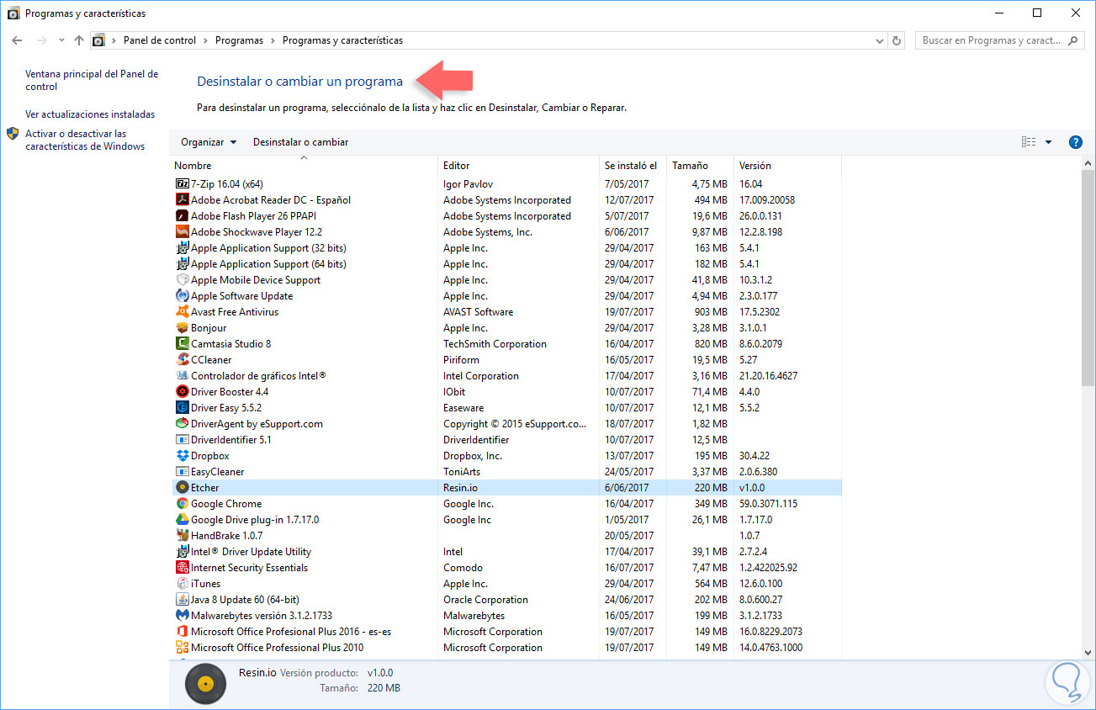Click the scrollbar down arrow

1088,652
